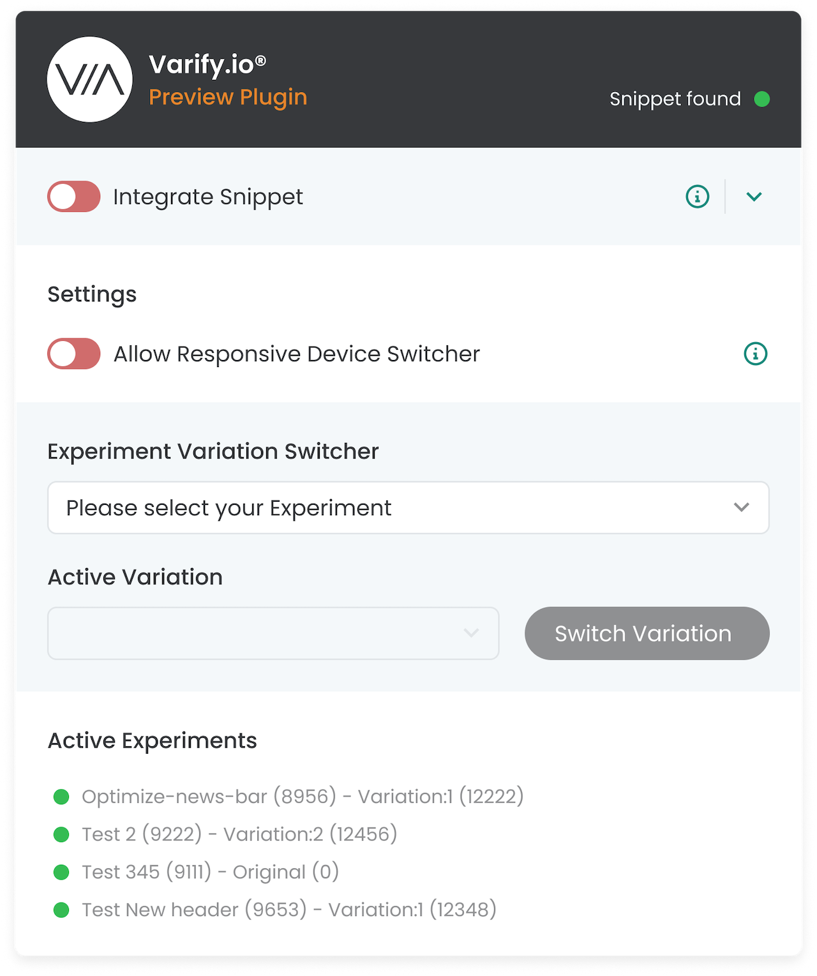
Task: Click the Switch Variation button
Action: click(x=647, y=633)
